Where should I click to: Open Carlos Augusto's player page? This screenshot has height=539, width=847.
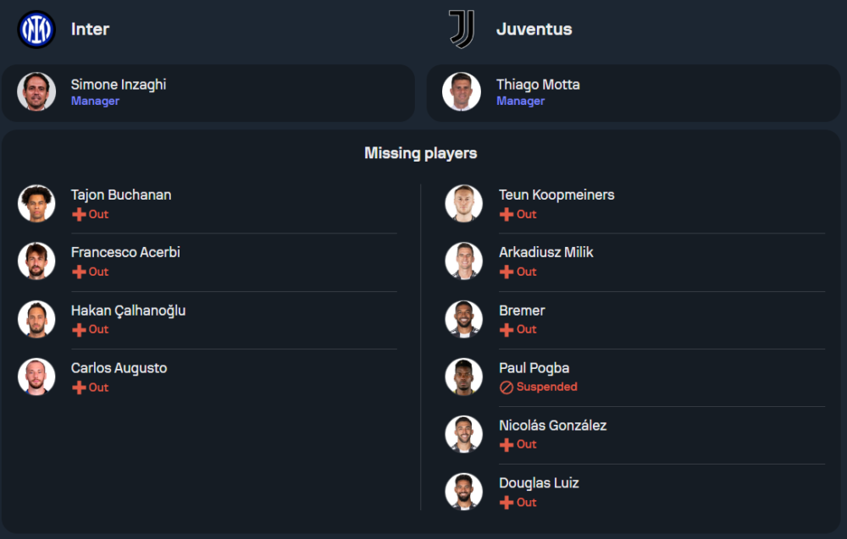[x=119, y=368]
